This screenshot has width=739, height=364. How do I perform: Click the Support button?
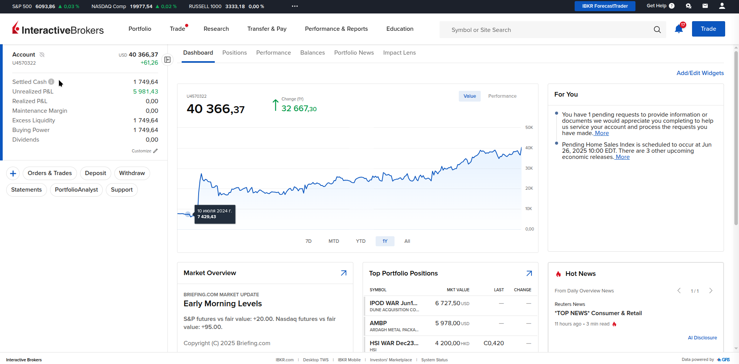(x=122, y=190)
